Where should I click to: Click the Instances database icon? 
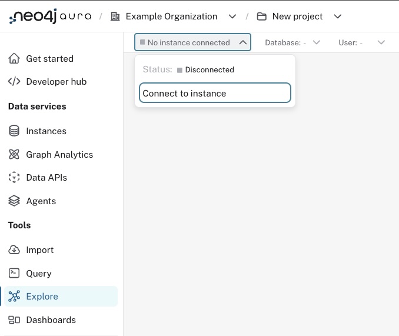14,131
